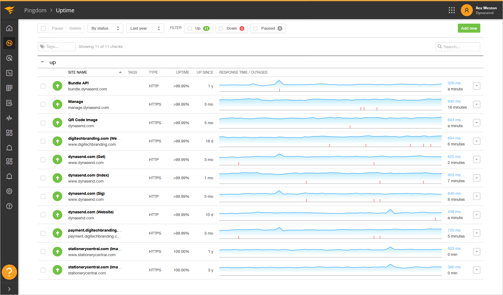Click the green up-status icon for Bundle API

(x=57, y=86)
